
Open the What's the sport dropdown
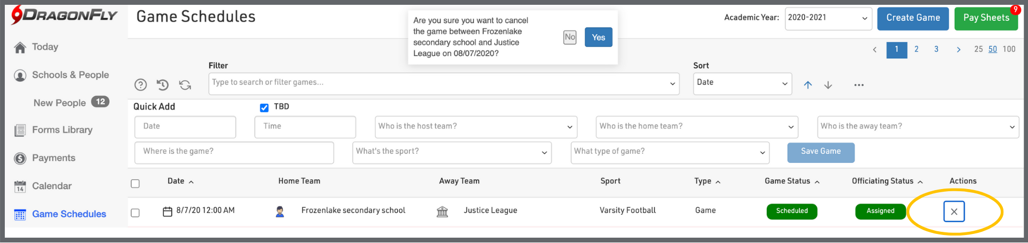point(451,153)
